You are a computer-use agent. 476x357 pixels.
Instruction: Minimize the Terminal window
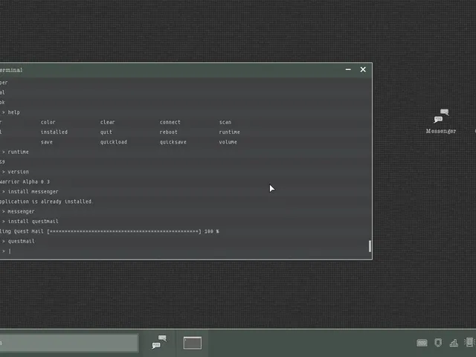point(348,69)
